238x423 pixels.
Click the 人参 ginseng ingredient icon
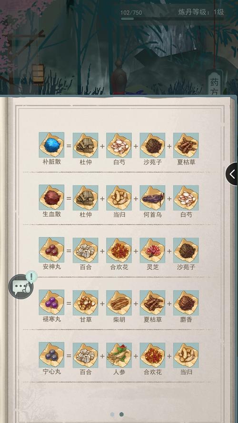[x=119, y=355]
